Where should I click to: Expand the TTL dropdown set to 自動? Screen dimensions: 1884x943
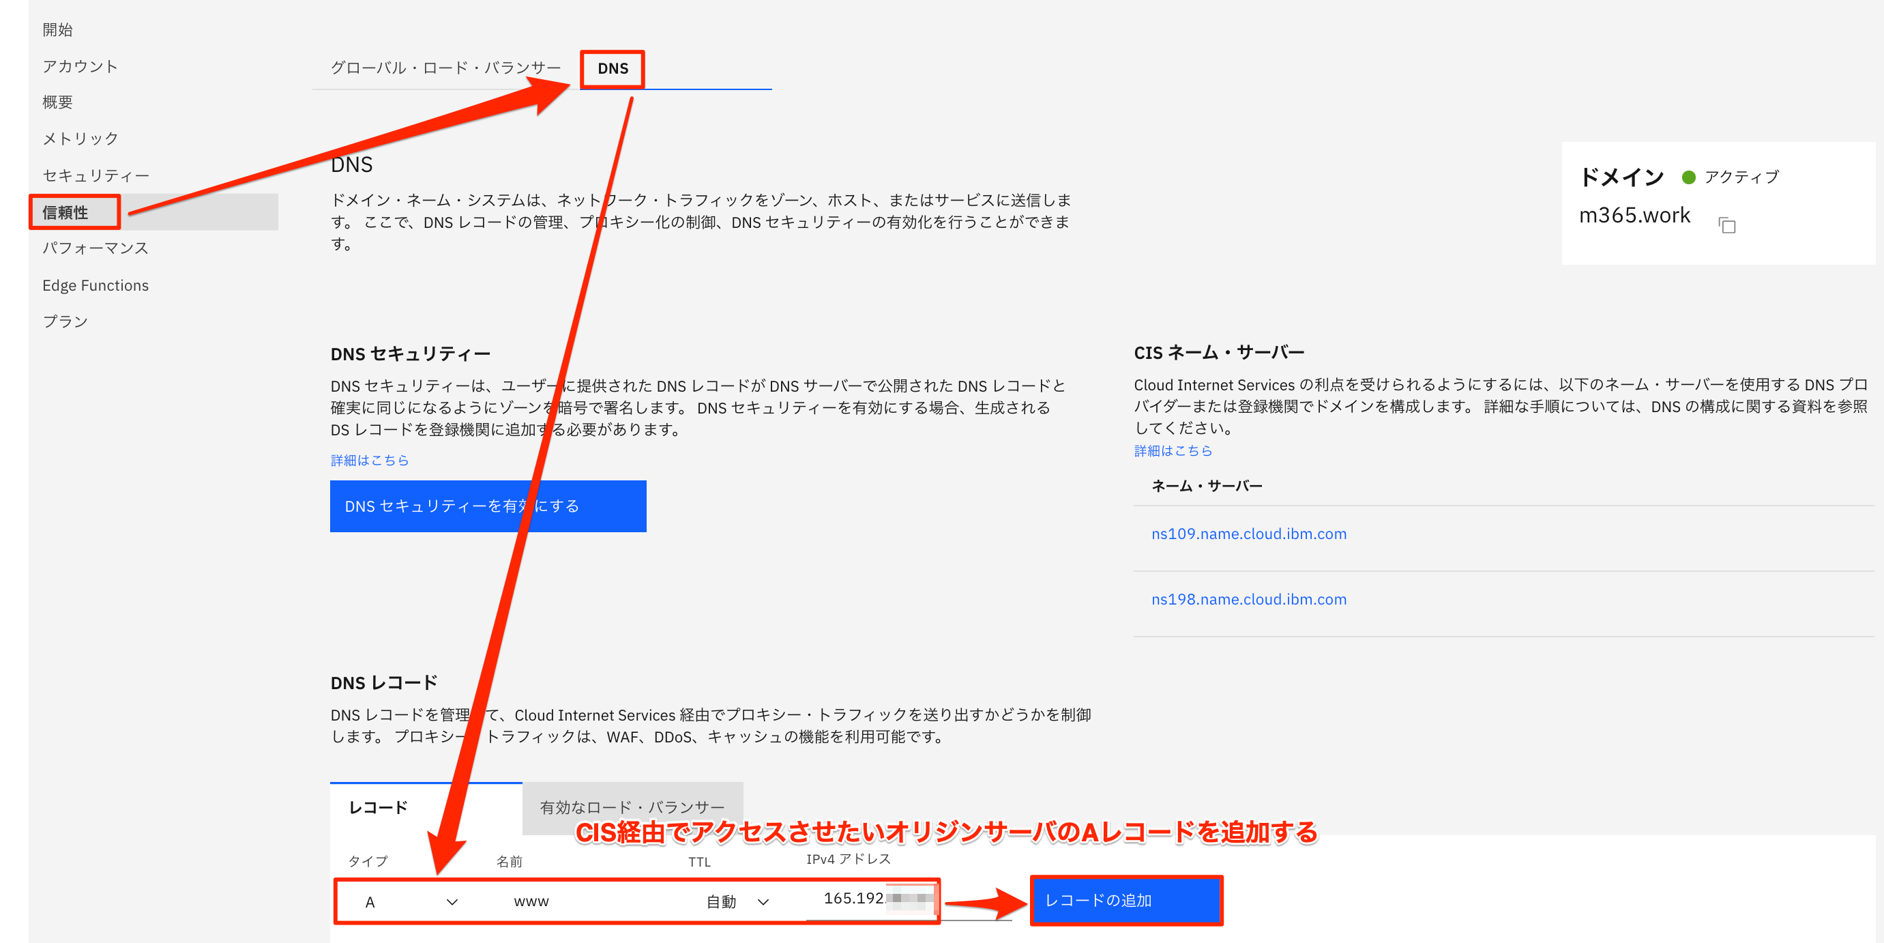[x=737, y=902]
